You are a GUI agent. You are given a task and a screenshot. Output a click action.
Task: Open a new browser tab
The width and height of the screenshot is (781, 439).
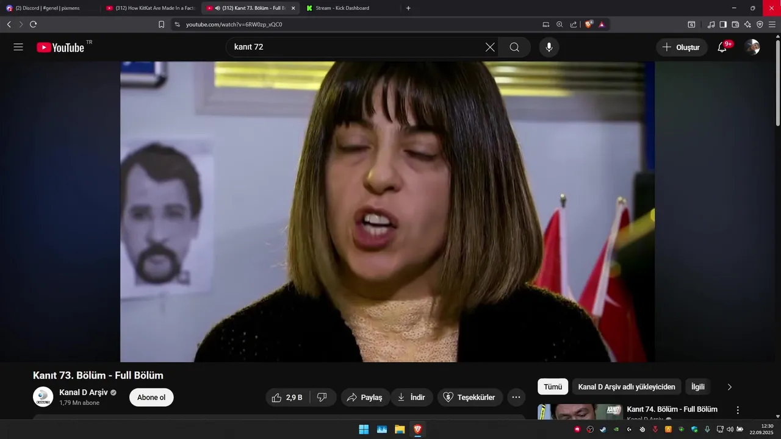pyautogui.click(x=408, y=8)
